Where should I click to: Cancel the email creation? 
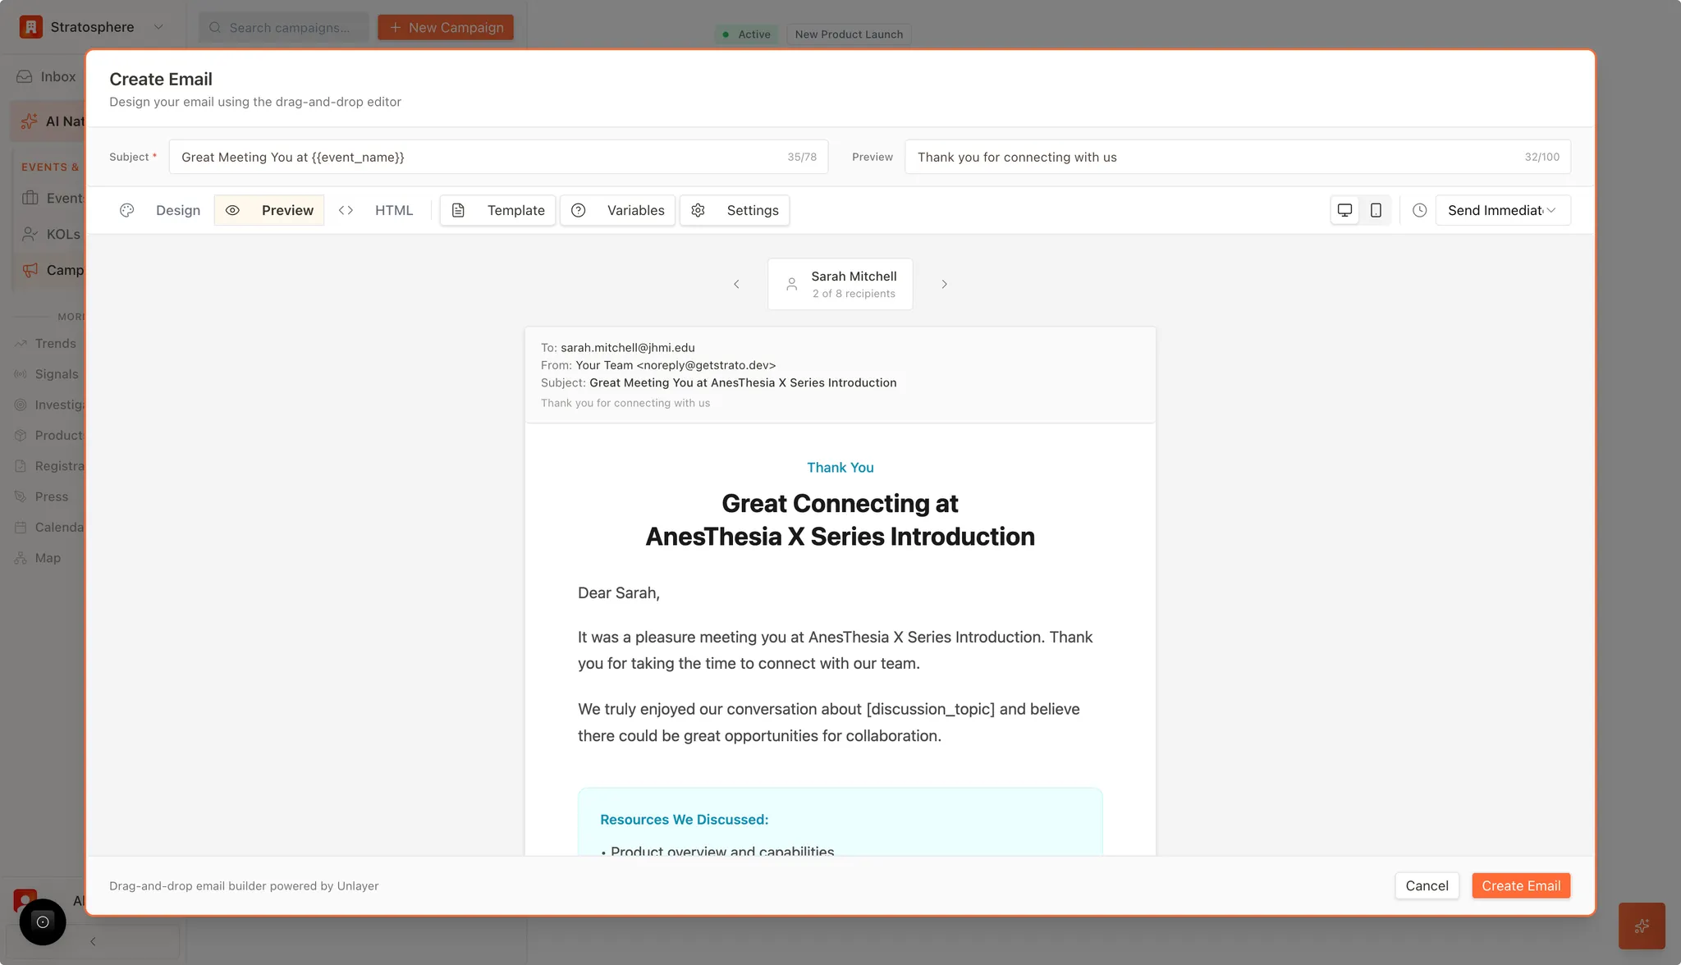(x=1427, y=885)
